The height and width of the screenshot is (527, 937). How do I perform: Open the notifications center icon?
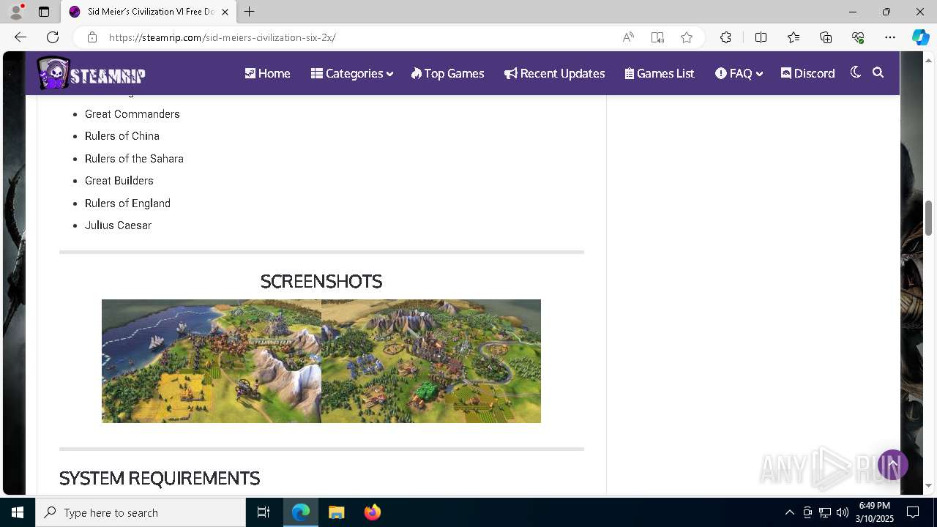click(913, 512)
